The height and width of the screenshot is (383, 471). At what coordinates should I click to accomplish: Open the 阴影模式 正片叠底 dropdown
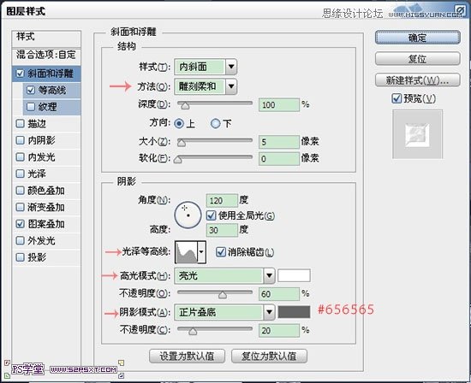tap(269, 312)
